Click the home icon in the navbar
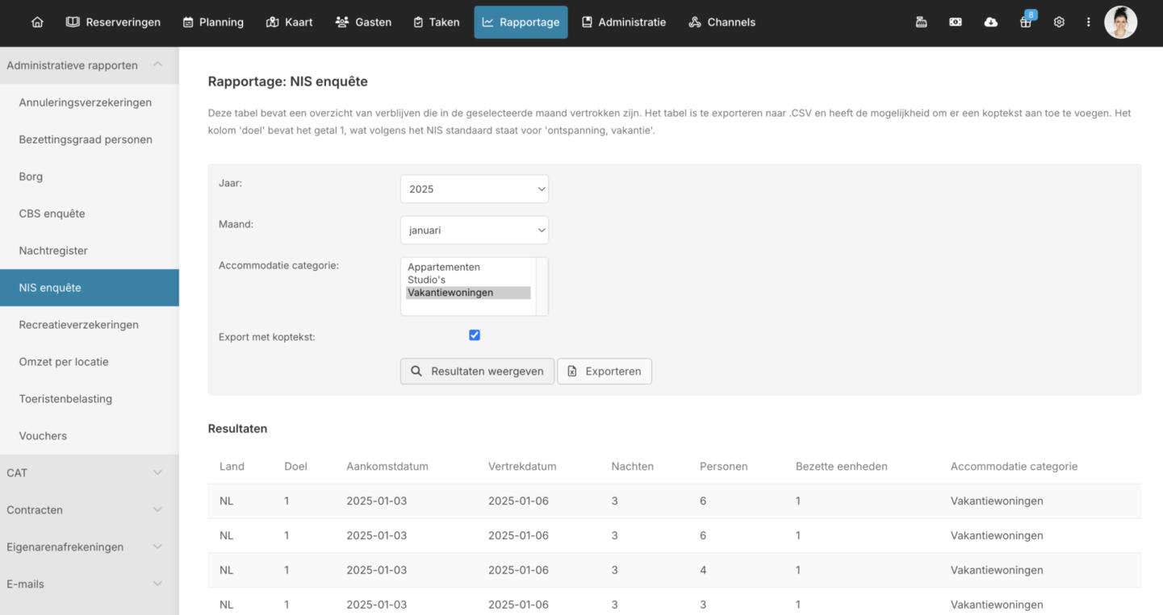The width and height of the screenshot is (1163, 615). click(37, 23)
